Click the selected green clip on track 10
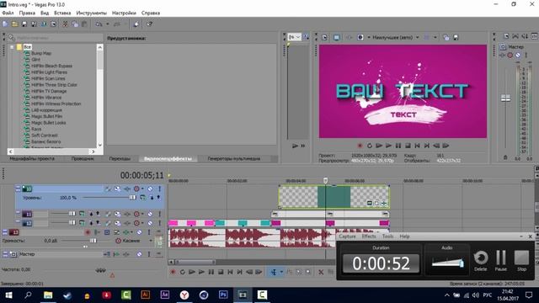Screen dimensions: 539x303 click(334, 196)
